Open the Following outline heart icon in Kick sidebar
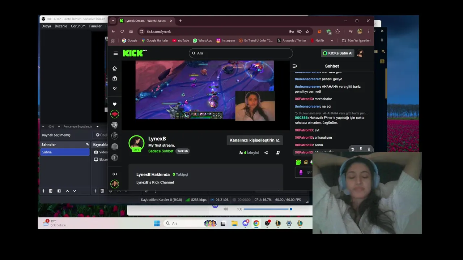The image size is (463, 260). [x=115, y=88]
